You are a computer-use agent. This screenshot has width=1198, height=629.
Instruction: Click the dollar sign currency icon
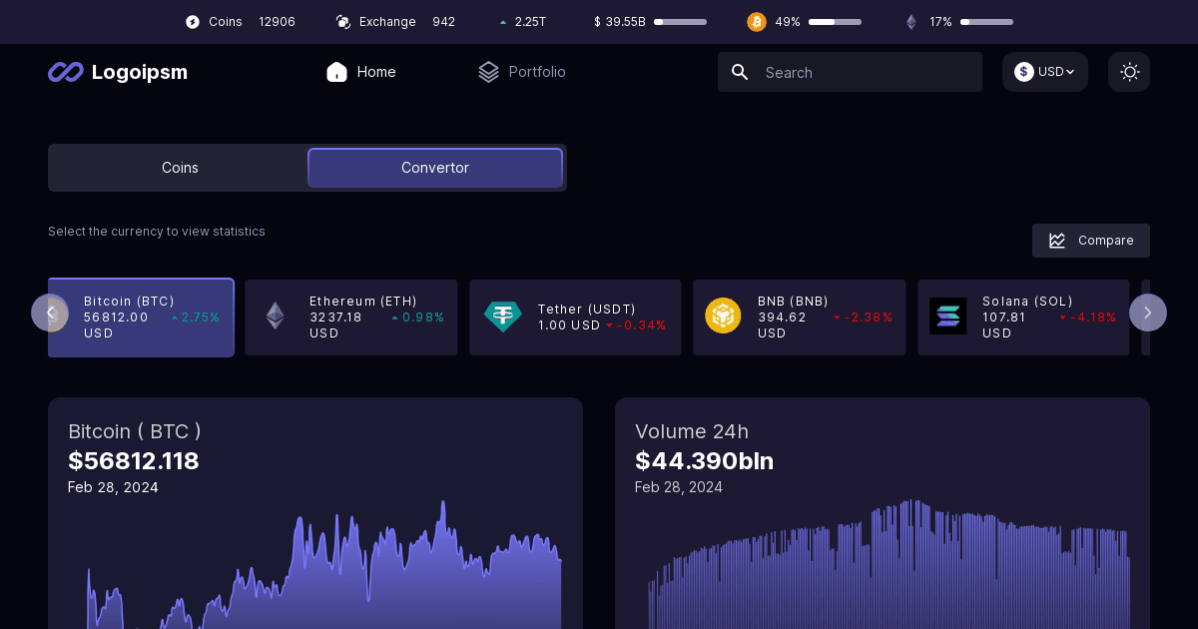coord(1024,72)
